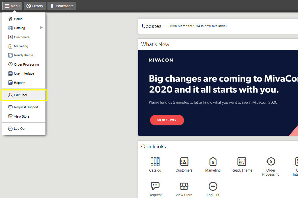Screen dimensions: 298x198
Task: Click the Home house icon in the menu
Action: [10, 19]
